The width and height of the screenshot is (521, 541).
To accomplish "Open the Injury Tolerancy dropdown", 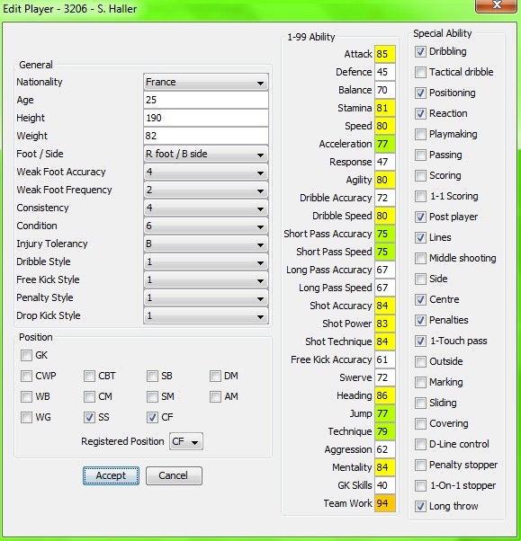I will tap(206, 244).
